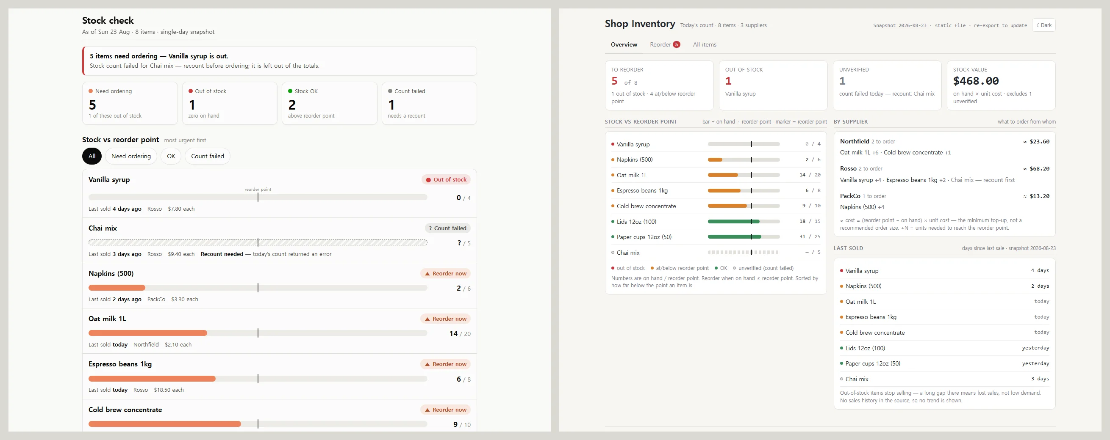Select the Northfield supplier heading

click(x=855, y=141)
